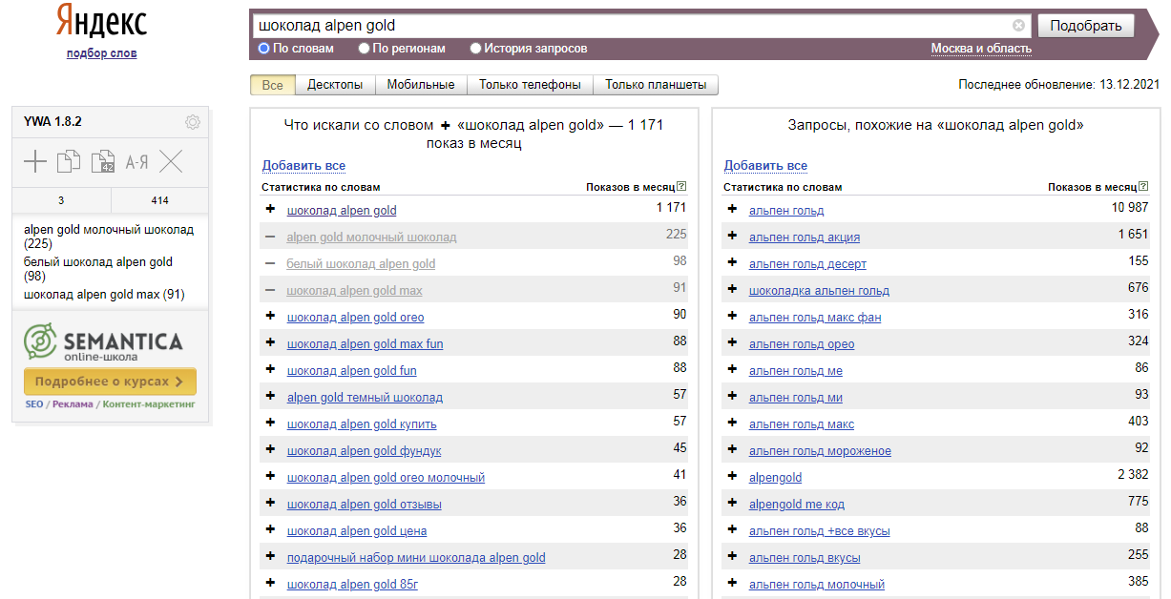Click the '10 987' impressions value
Screen dimensions: 1171x599
[x=1130, y=208]
